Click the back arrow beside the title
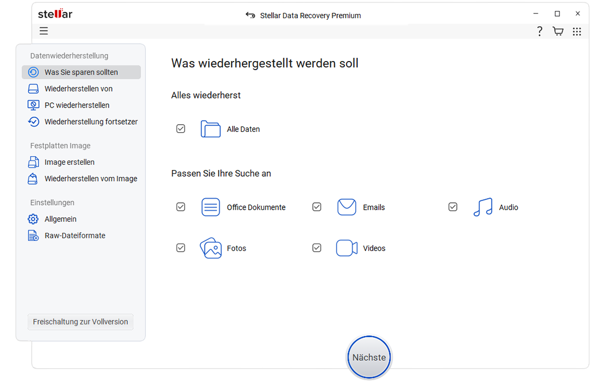Image resolution: width=598 pixels, height=387 pixels. [x=250, y=15]
